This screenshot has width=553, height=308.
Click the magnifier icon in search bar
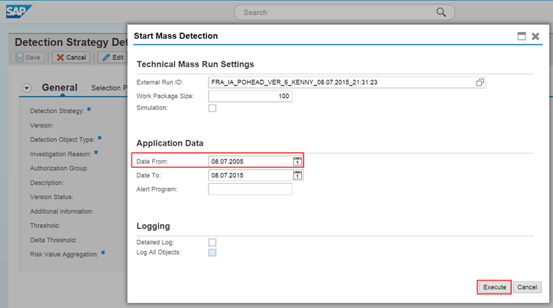point(441,13)
